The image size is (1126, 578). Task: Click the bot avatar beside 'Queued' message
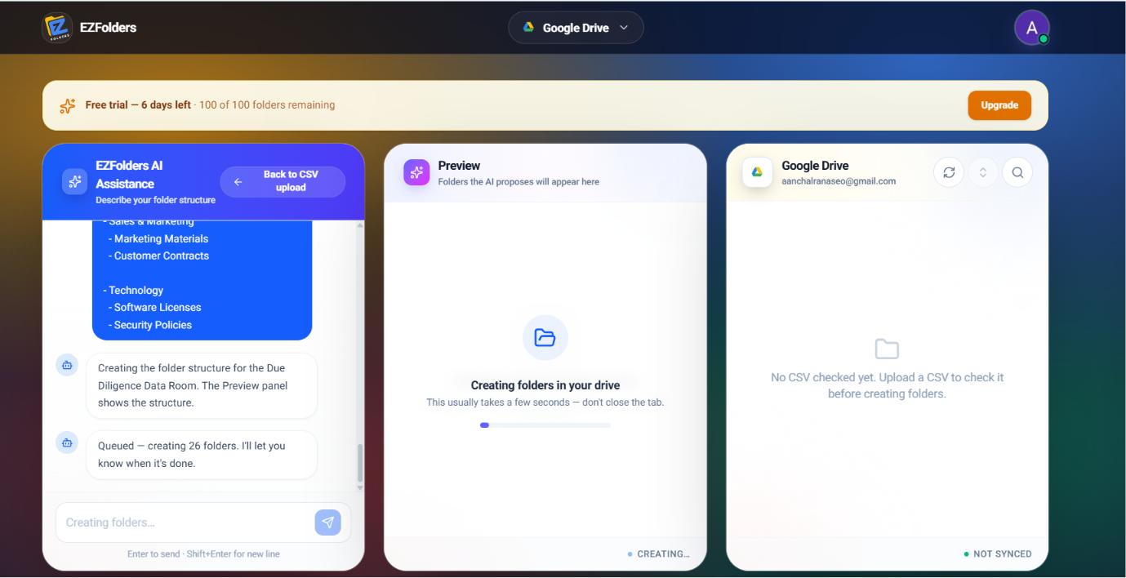click(67, 442)
